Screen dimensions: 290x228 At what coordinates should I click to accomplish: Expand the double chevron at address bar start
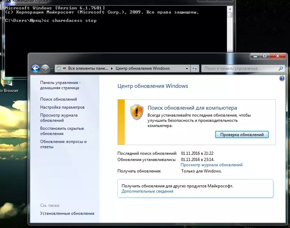tap(64, 68)
